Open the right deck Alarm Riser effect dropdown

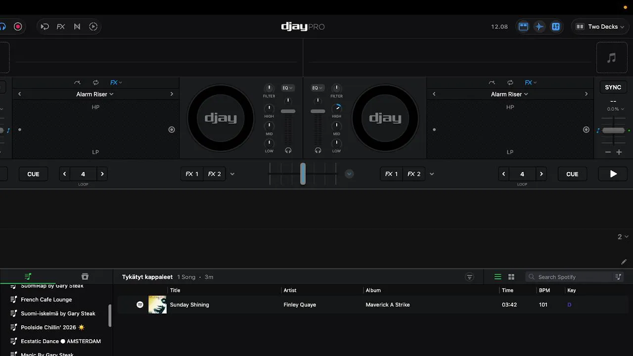tap(509, 94)
